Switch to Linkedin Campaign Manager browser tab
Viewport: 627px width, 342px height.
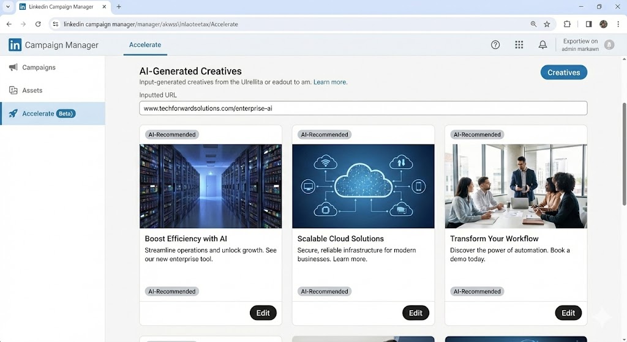63,7
